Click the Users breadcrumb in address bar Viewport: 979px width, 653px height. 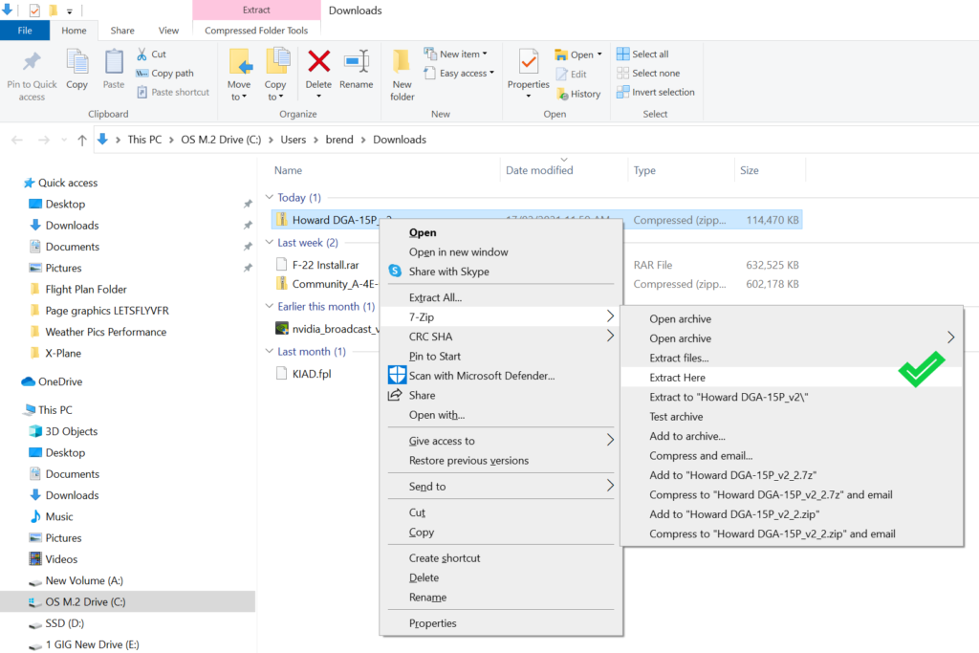[x=293, y=140]
